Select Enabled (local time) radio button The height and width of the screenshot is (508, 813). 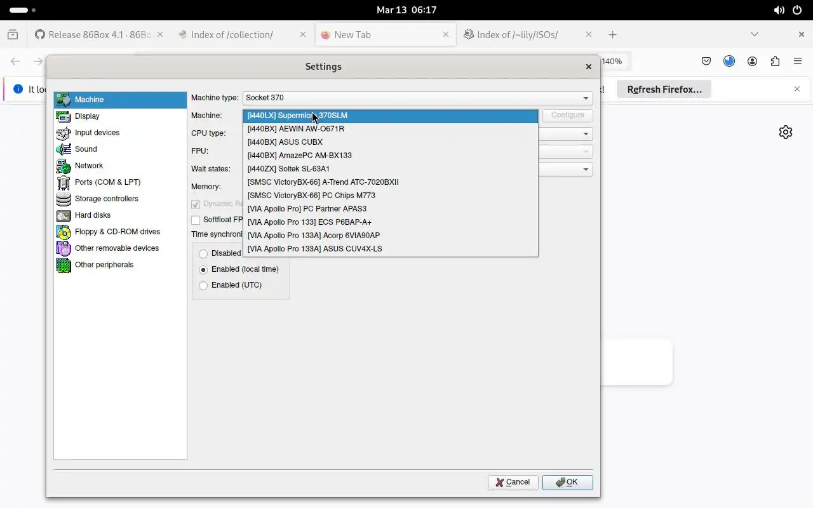pos(203,269)
